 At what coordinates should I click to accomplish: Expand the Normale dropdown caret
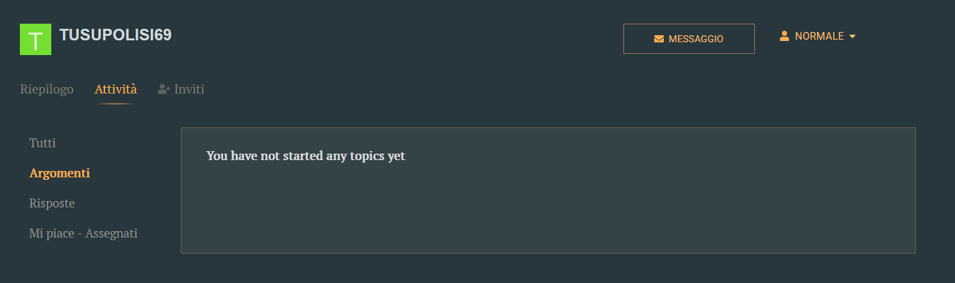click(x=852, y=36)
